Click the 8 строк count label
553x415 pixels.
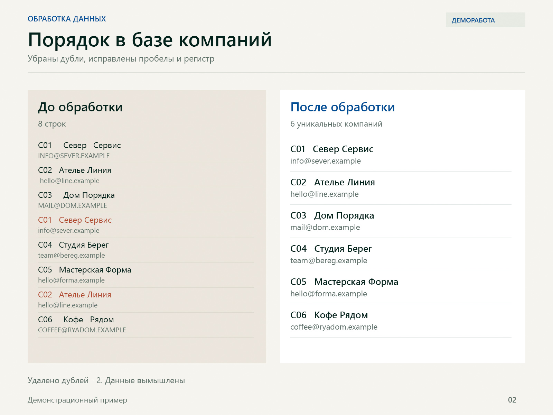(x=52, y=124)
